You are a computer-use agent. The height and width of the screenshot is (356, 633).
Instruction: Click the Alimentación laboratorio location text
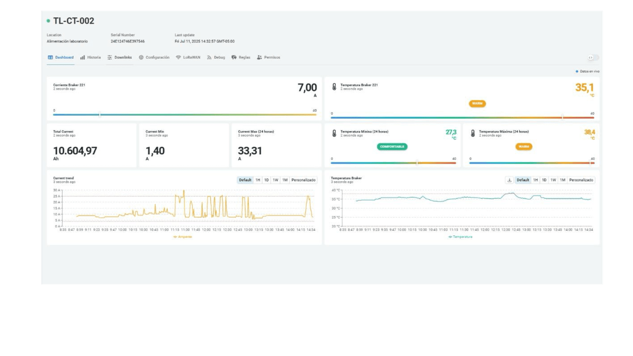tap(67, 41)
